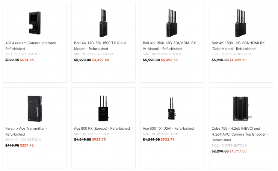This screenshot has height=171, width=278.
Task: Open the Bolt 4K 1500 TX Gold Mount image
Action: [103, 22]
